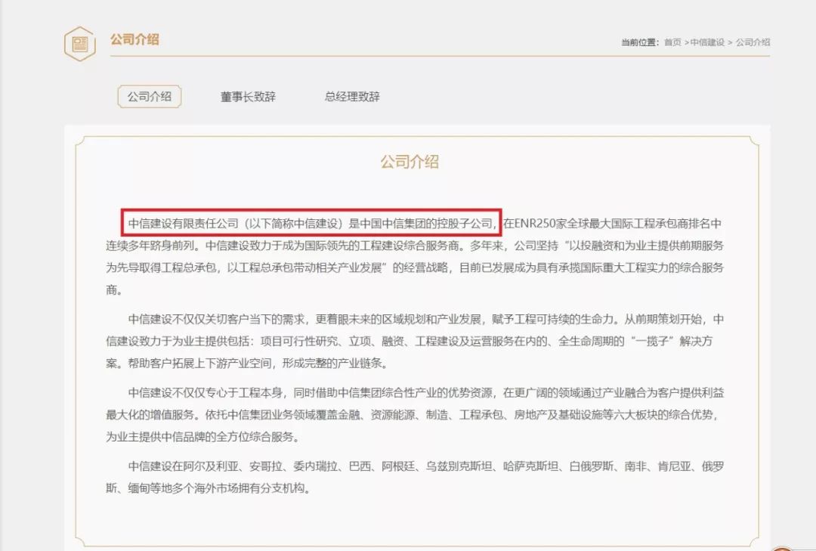
Task: Switch to the 董事长致辞 tab
Action: pyautogui.click(x=248, y=96)
